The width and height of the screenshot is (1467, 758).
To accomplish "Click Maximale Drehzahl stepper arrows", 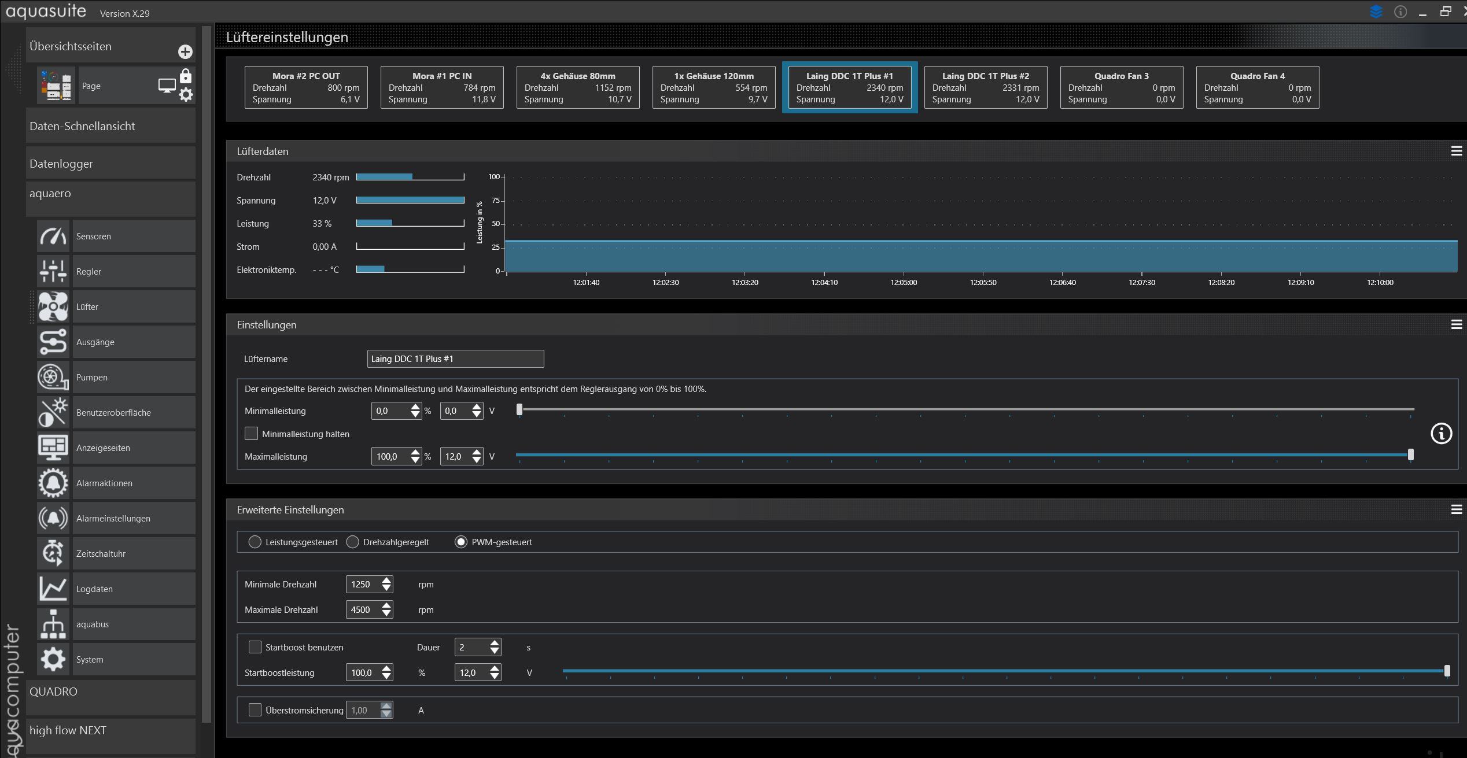I will (x=386, y=609).
